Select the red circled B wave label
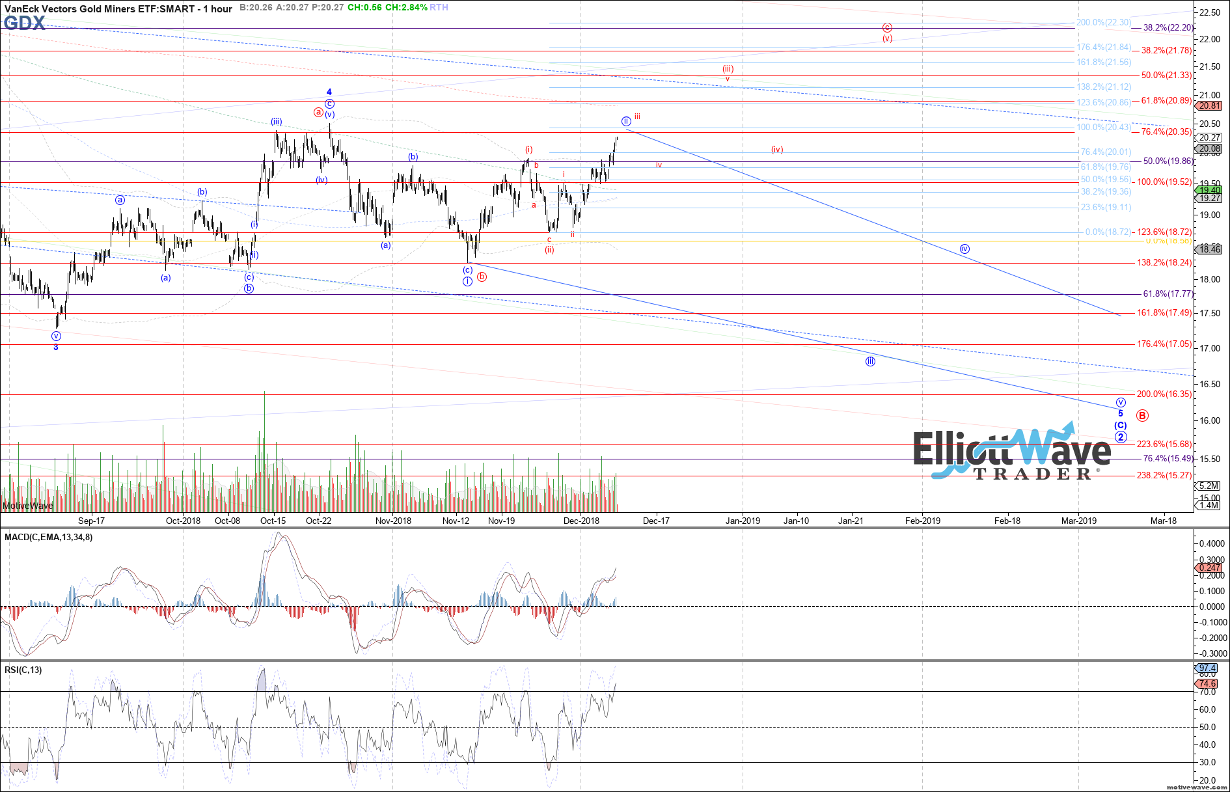 1142,415
